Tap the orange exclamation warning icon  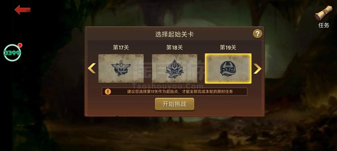click(108, 92)
